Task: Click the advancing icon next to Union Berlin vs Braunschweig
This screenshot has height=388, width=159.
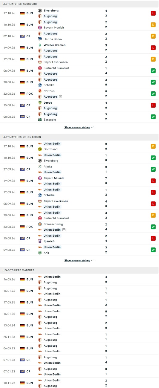Action: click(x=63, y=230)
